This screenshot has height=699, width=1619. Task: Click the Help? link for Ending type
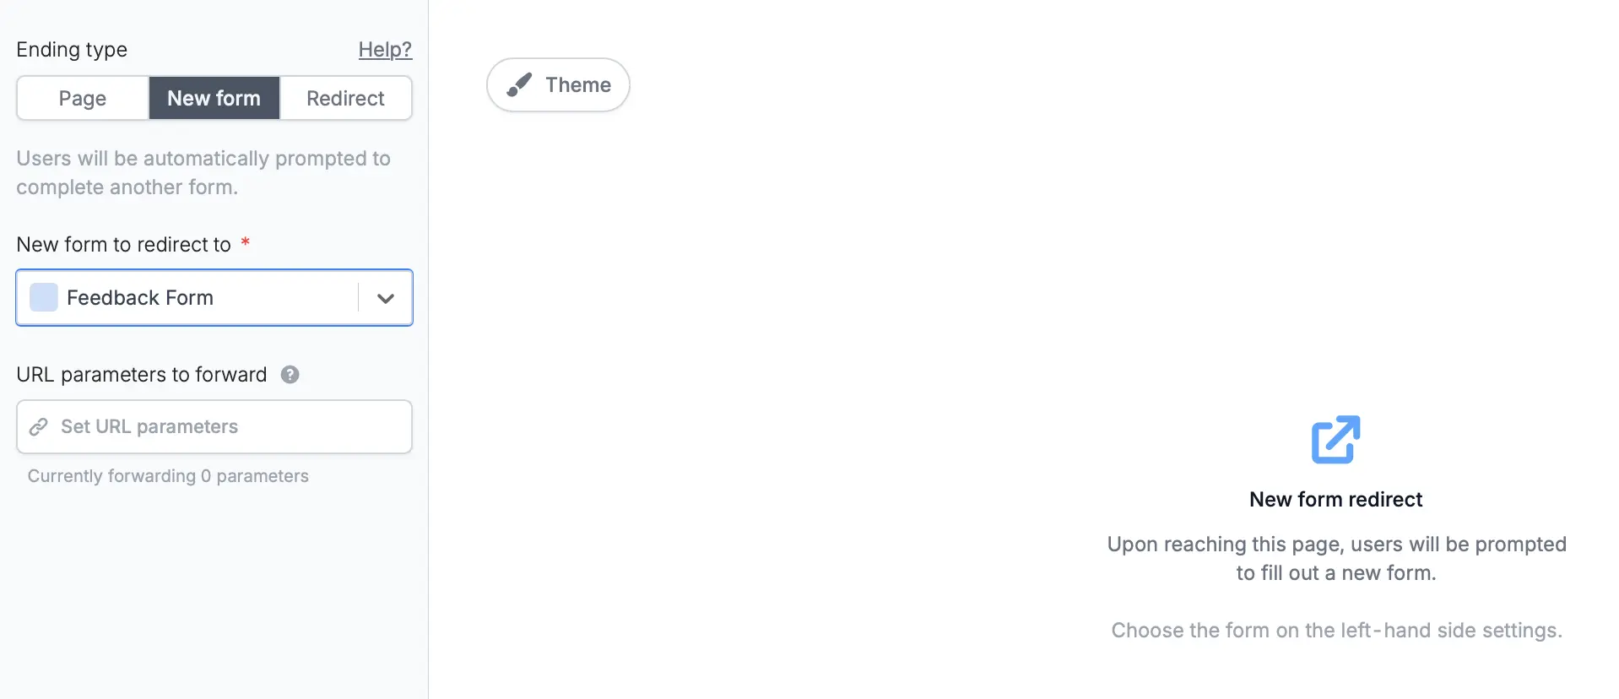click(x=385, y=49)
